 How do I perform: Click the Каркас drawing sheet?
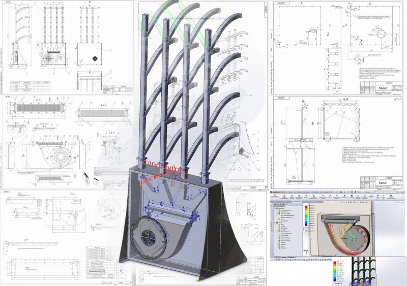pyautogui.click(x=336, y=142)
